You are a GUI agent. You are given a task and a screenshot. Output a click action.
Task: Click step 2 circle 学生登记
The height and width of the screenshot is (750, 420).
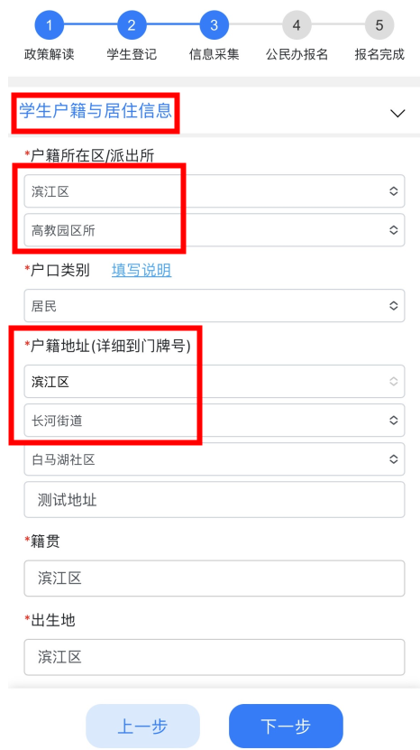132,25
